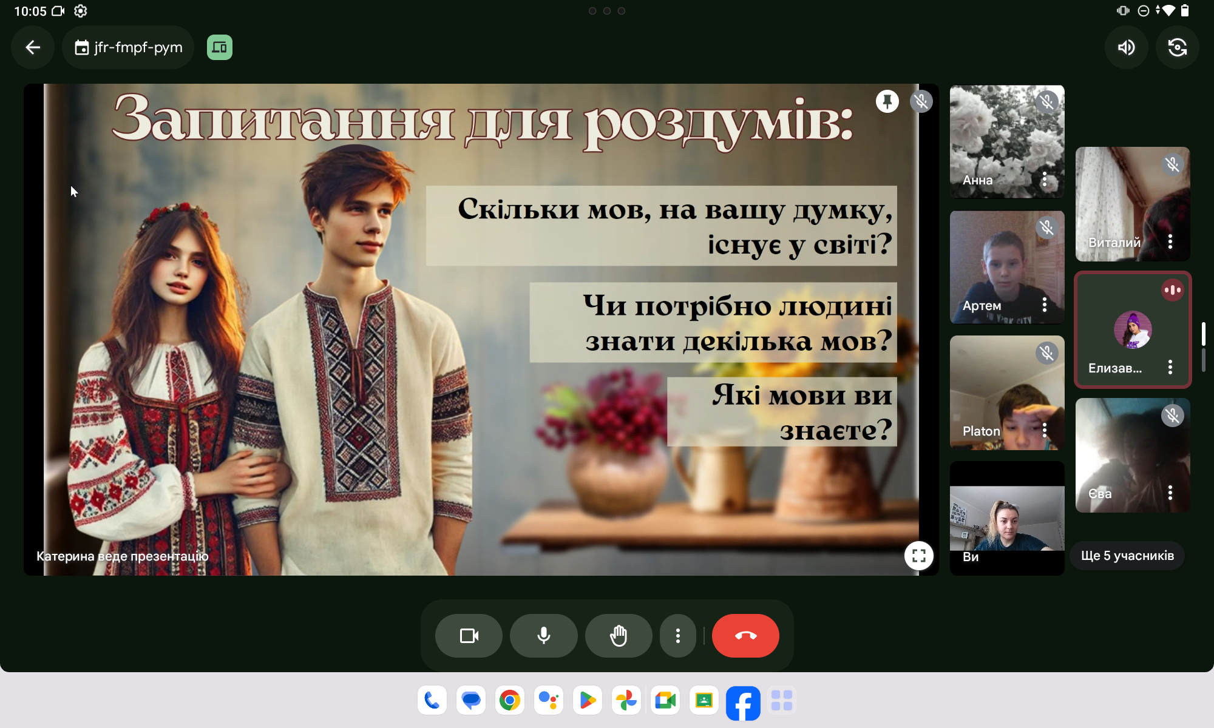The height and width of the screenshot is (728, 1214).
Task: Open Facebook from the taskbar
Action: (x=743, y=703)
